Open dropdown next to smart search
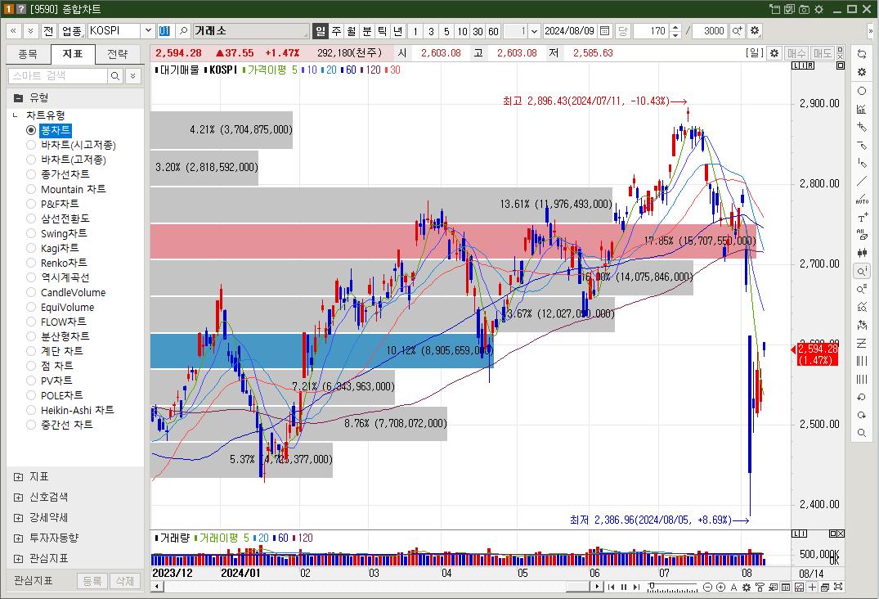 tap(132, 76)
